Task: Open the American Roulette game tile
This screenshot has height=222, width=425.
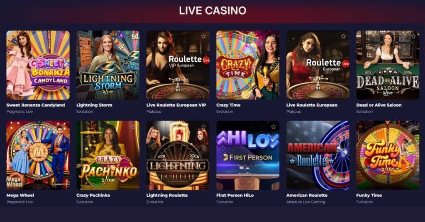Action: 318,155
